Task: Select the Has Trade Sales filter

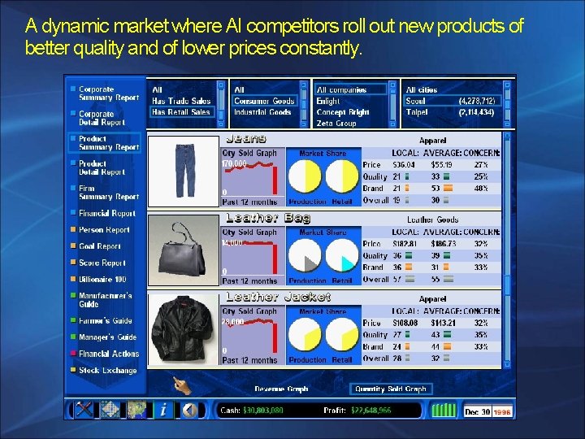Action: tap(181, 101)
